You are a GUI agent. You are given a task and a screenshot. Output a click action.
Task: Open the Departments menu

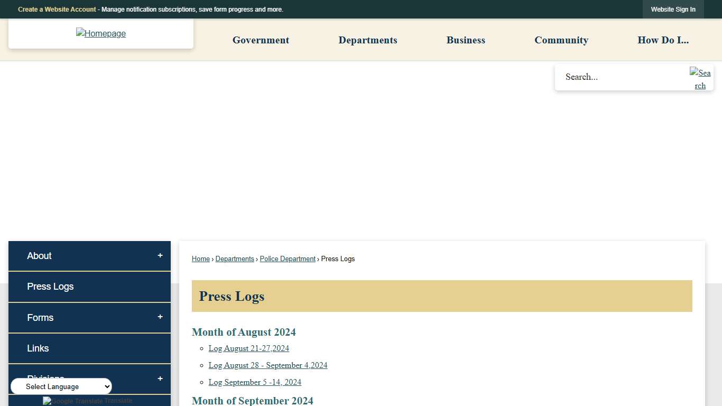367,40
